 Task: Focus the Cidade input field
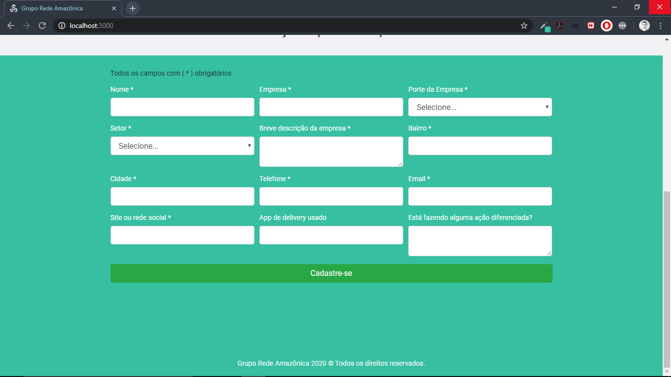tap(182, 196)
